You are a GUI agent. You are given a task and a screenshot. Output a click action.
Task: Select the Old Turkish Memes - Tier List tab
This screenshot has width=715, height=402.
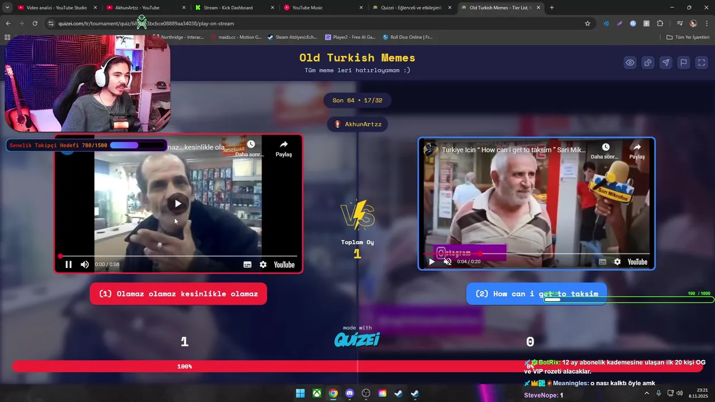pos(500,8)
